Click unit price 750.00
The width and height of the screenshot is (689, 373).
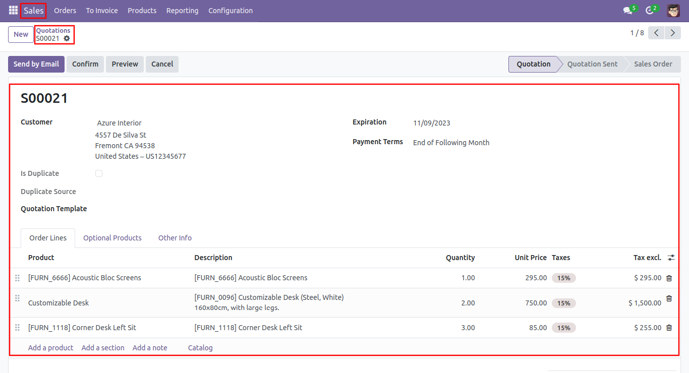(536, 303)
